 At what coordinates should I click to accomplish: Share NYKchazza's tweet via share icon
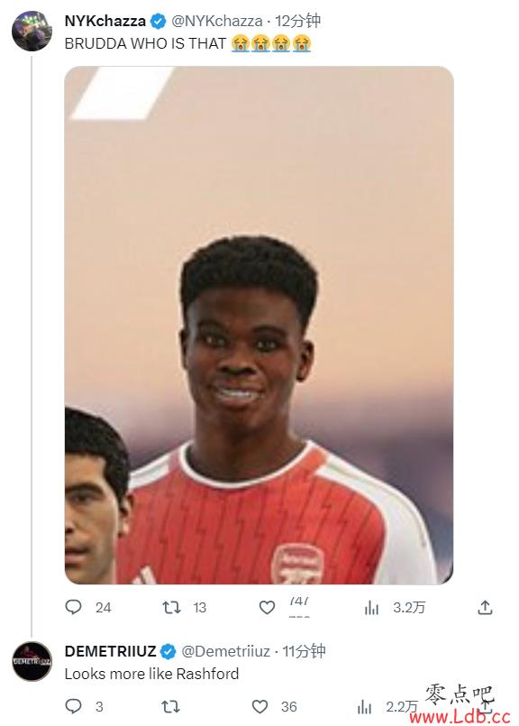tap(485, 607)
